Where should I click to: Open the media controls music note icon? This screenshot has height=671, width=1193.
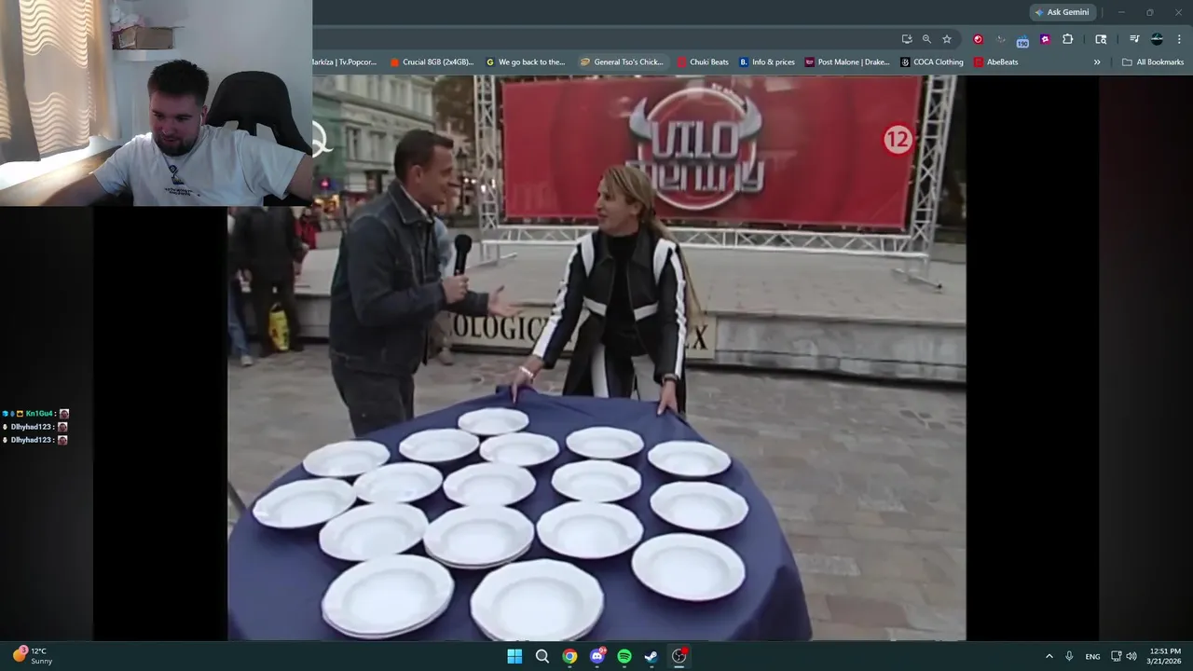pyautogui.click(x=1134, y=39)
